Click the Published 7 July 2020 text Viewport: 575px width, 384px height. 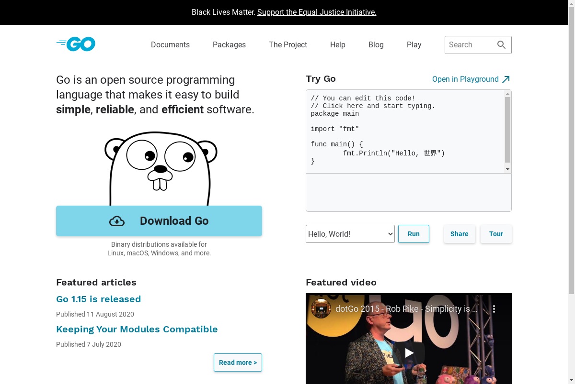[x=89, y=344]
